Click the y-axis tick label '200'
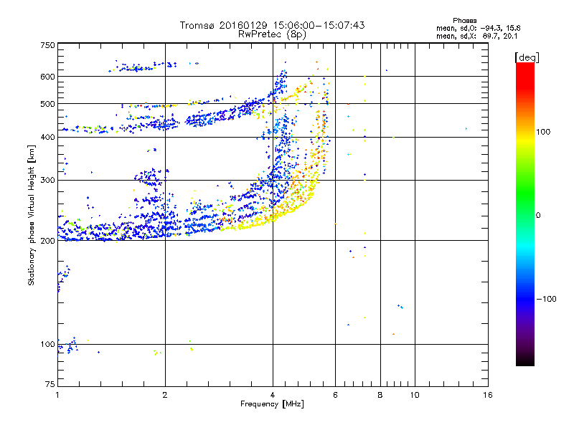 pyautogui.click(x=47, y=241)
